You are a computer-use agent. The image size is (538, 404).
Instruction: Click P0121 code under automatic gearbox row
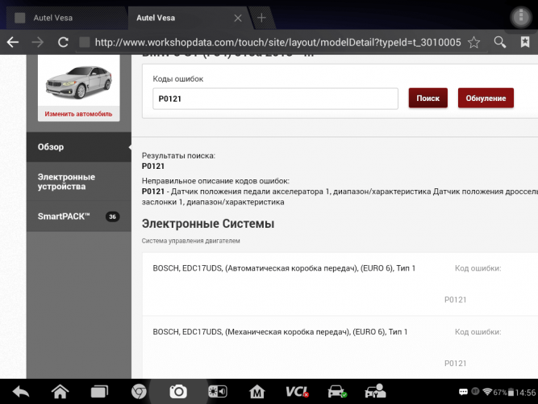coord(455,300)
